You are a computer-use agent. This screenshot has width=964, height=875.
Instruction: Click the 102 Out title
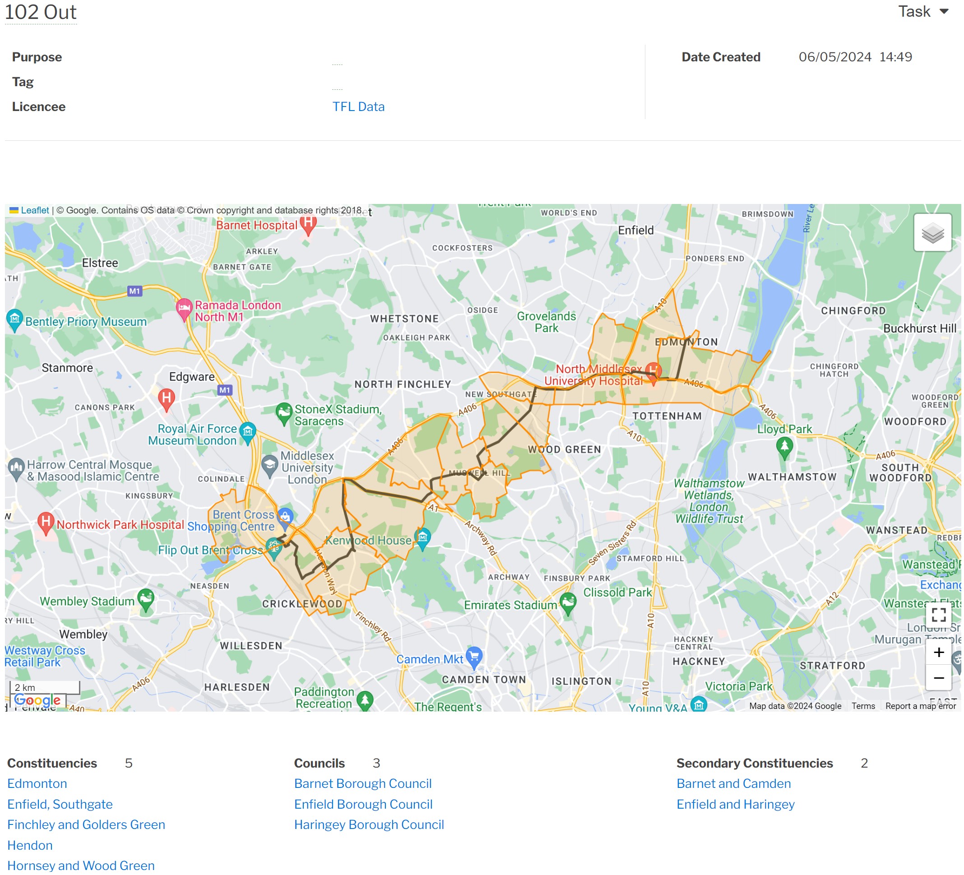pos(41,13)
